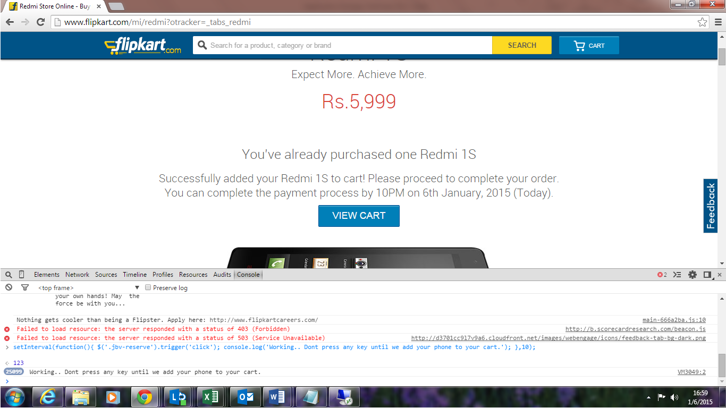726x408 pixels.
Task: Click the browser back arrow
Action: pos(10,22)
